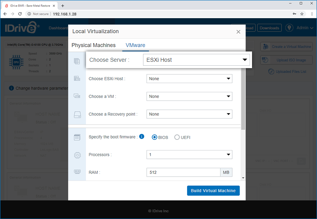The width and height of the screenshot is (317, 219).
Task: Click the address bar showing 192.168.1.28
Action: point(65,14)
